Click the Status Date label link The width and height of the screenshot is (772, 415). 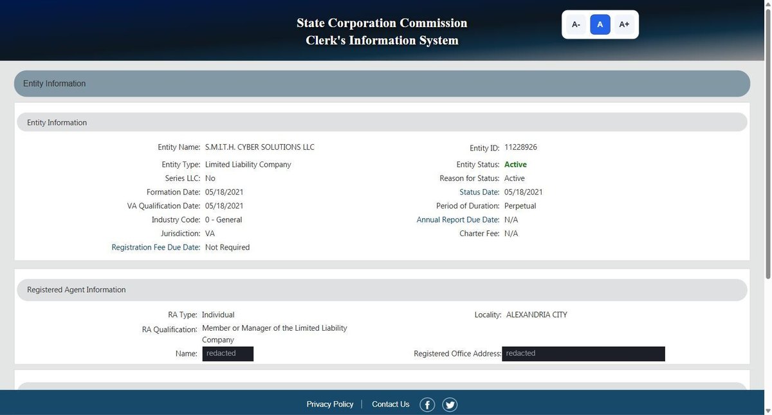tap(479, 192)
